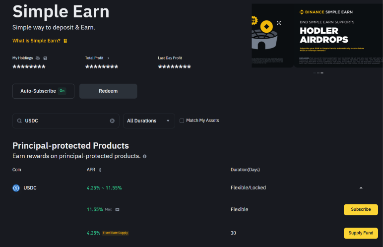The image size is (383, 247).
Task: Toggle Auto-Subscribe setting
Action: [43, 91]
